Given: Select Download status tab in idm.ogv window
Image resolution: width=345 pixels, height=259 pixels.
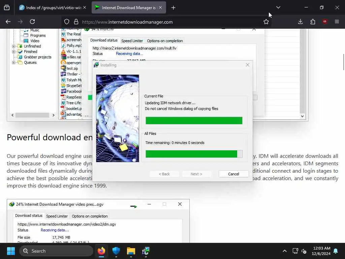Looking at the screenshot, I should (x=29, y=215).
